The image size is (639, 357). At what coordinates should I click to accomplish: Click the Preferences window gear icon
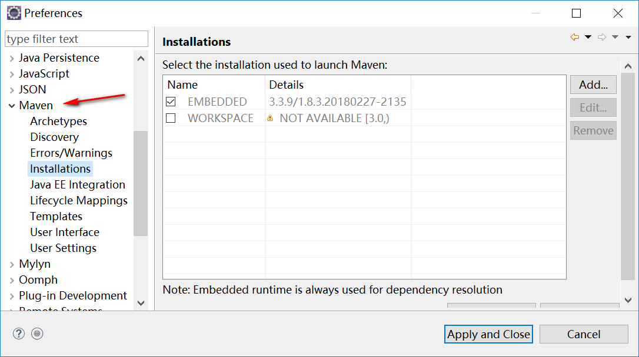point(14,13)
